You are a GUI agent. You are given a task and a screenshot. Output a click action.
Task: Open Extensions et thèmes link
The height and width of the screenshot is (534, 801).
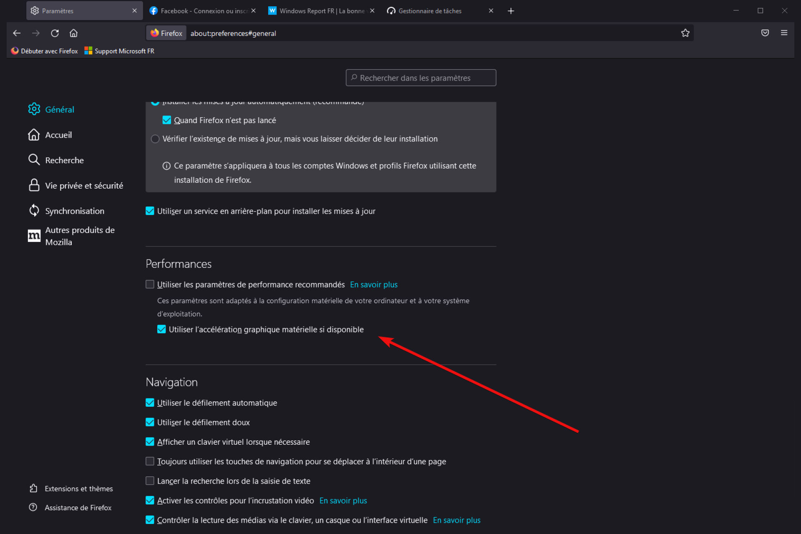tap(78, 489)
